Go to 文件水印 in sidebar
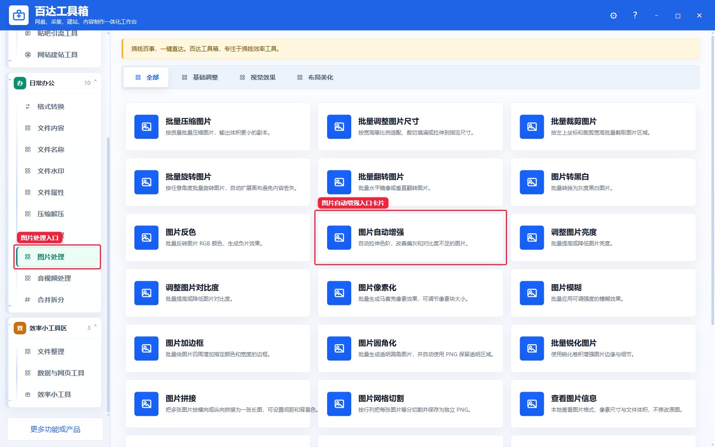715x447 pixels. pyautogui.click(x=58, y=171)
